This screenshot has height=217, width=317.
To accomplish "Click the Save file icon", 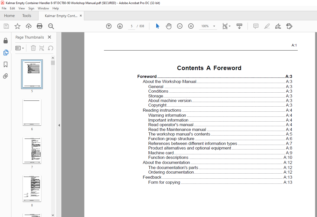I will click(6, 26).
